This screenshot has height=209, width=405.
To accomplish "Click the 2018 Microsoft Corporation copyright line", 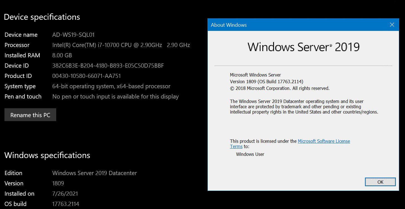I will [x=280, y=88].
